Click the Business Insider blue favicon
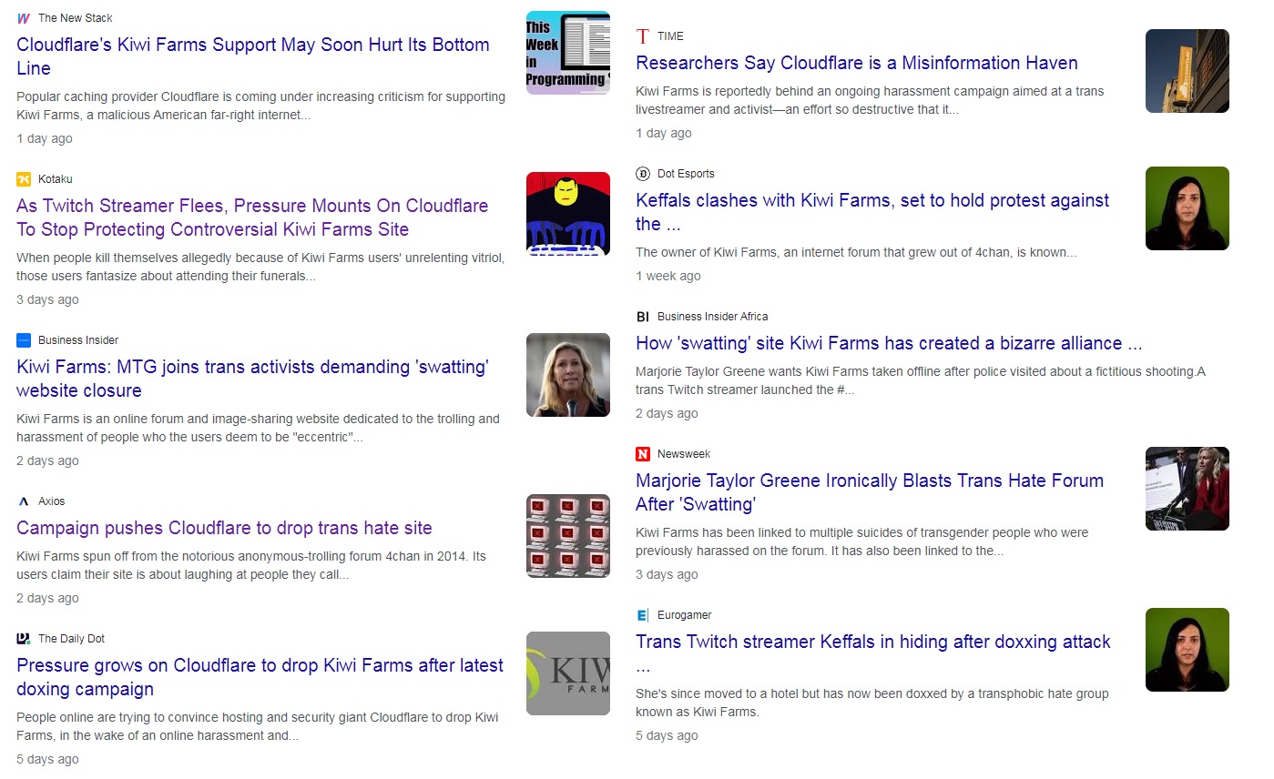 24,340
